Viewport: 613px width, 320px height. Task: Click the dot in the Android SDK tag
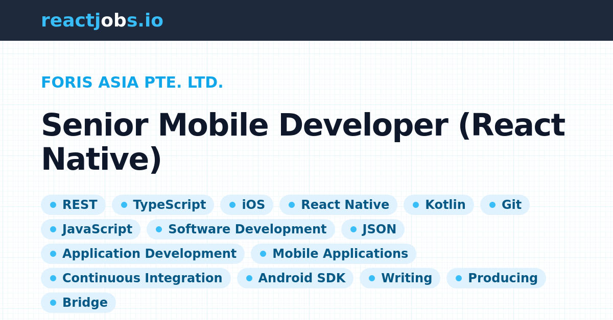(249, 278)
